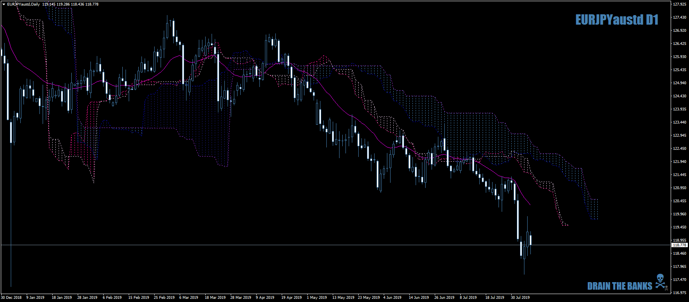This screenshot has width=689, height=302.
Task: Click the 119.960 price scale label
Action: (680, 214)
